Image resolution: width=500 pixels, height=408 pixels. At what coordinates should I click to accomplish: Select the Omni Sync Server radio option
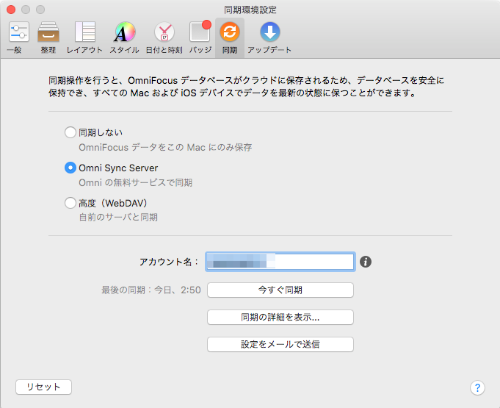[x=70, y=168]
